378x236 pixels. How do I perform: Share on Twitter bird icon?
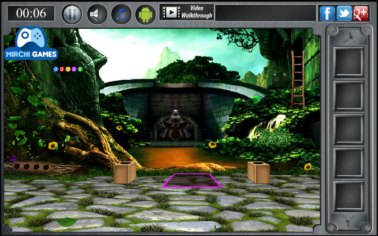[x=344, y=14]
